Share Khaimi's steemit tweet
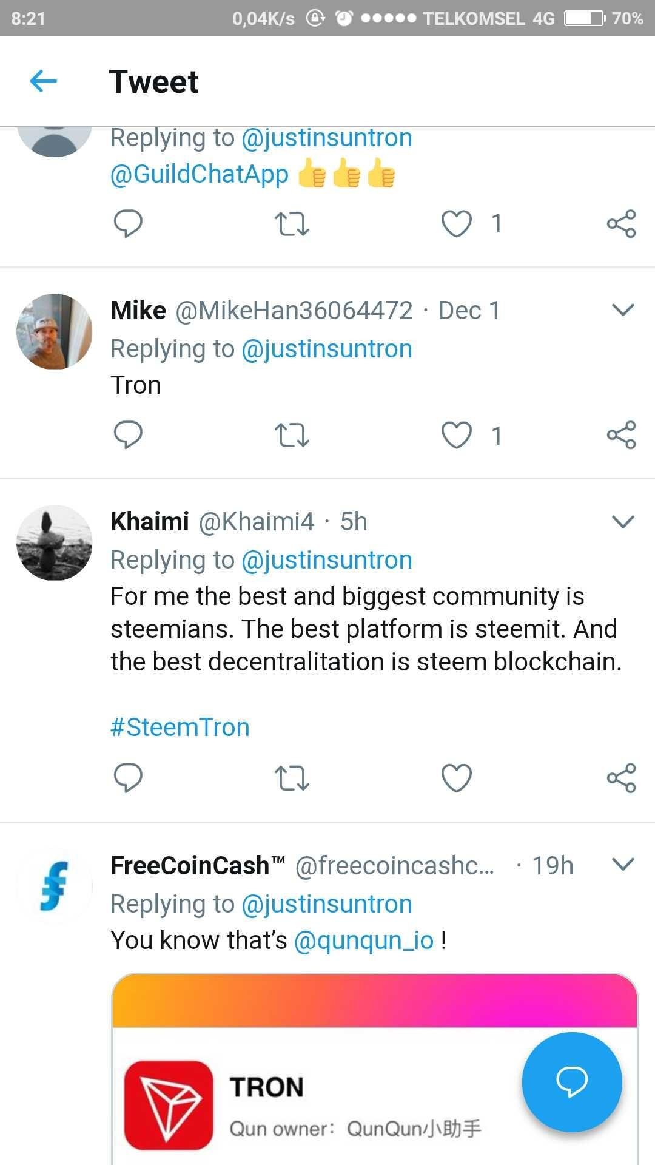Image resolution: width=655 pixels, height=1165 pixels. point(621,778)
